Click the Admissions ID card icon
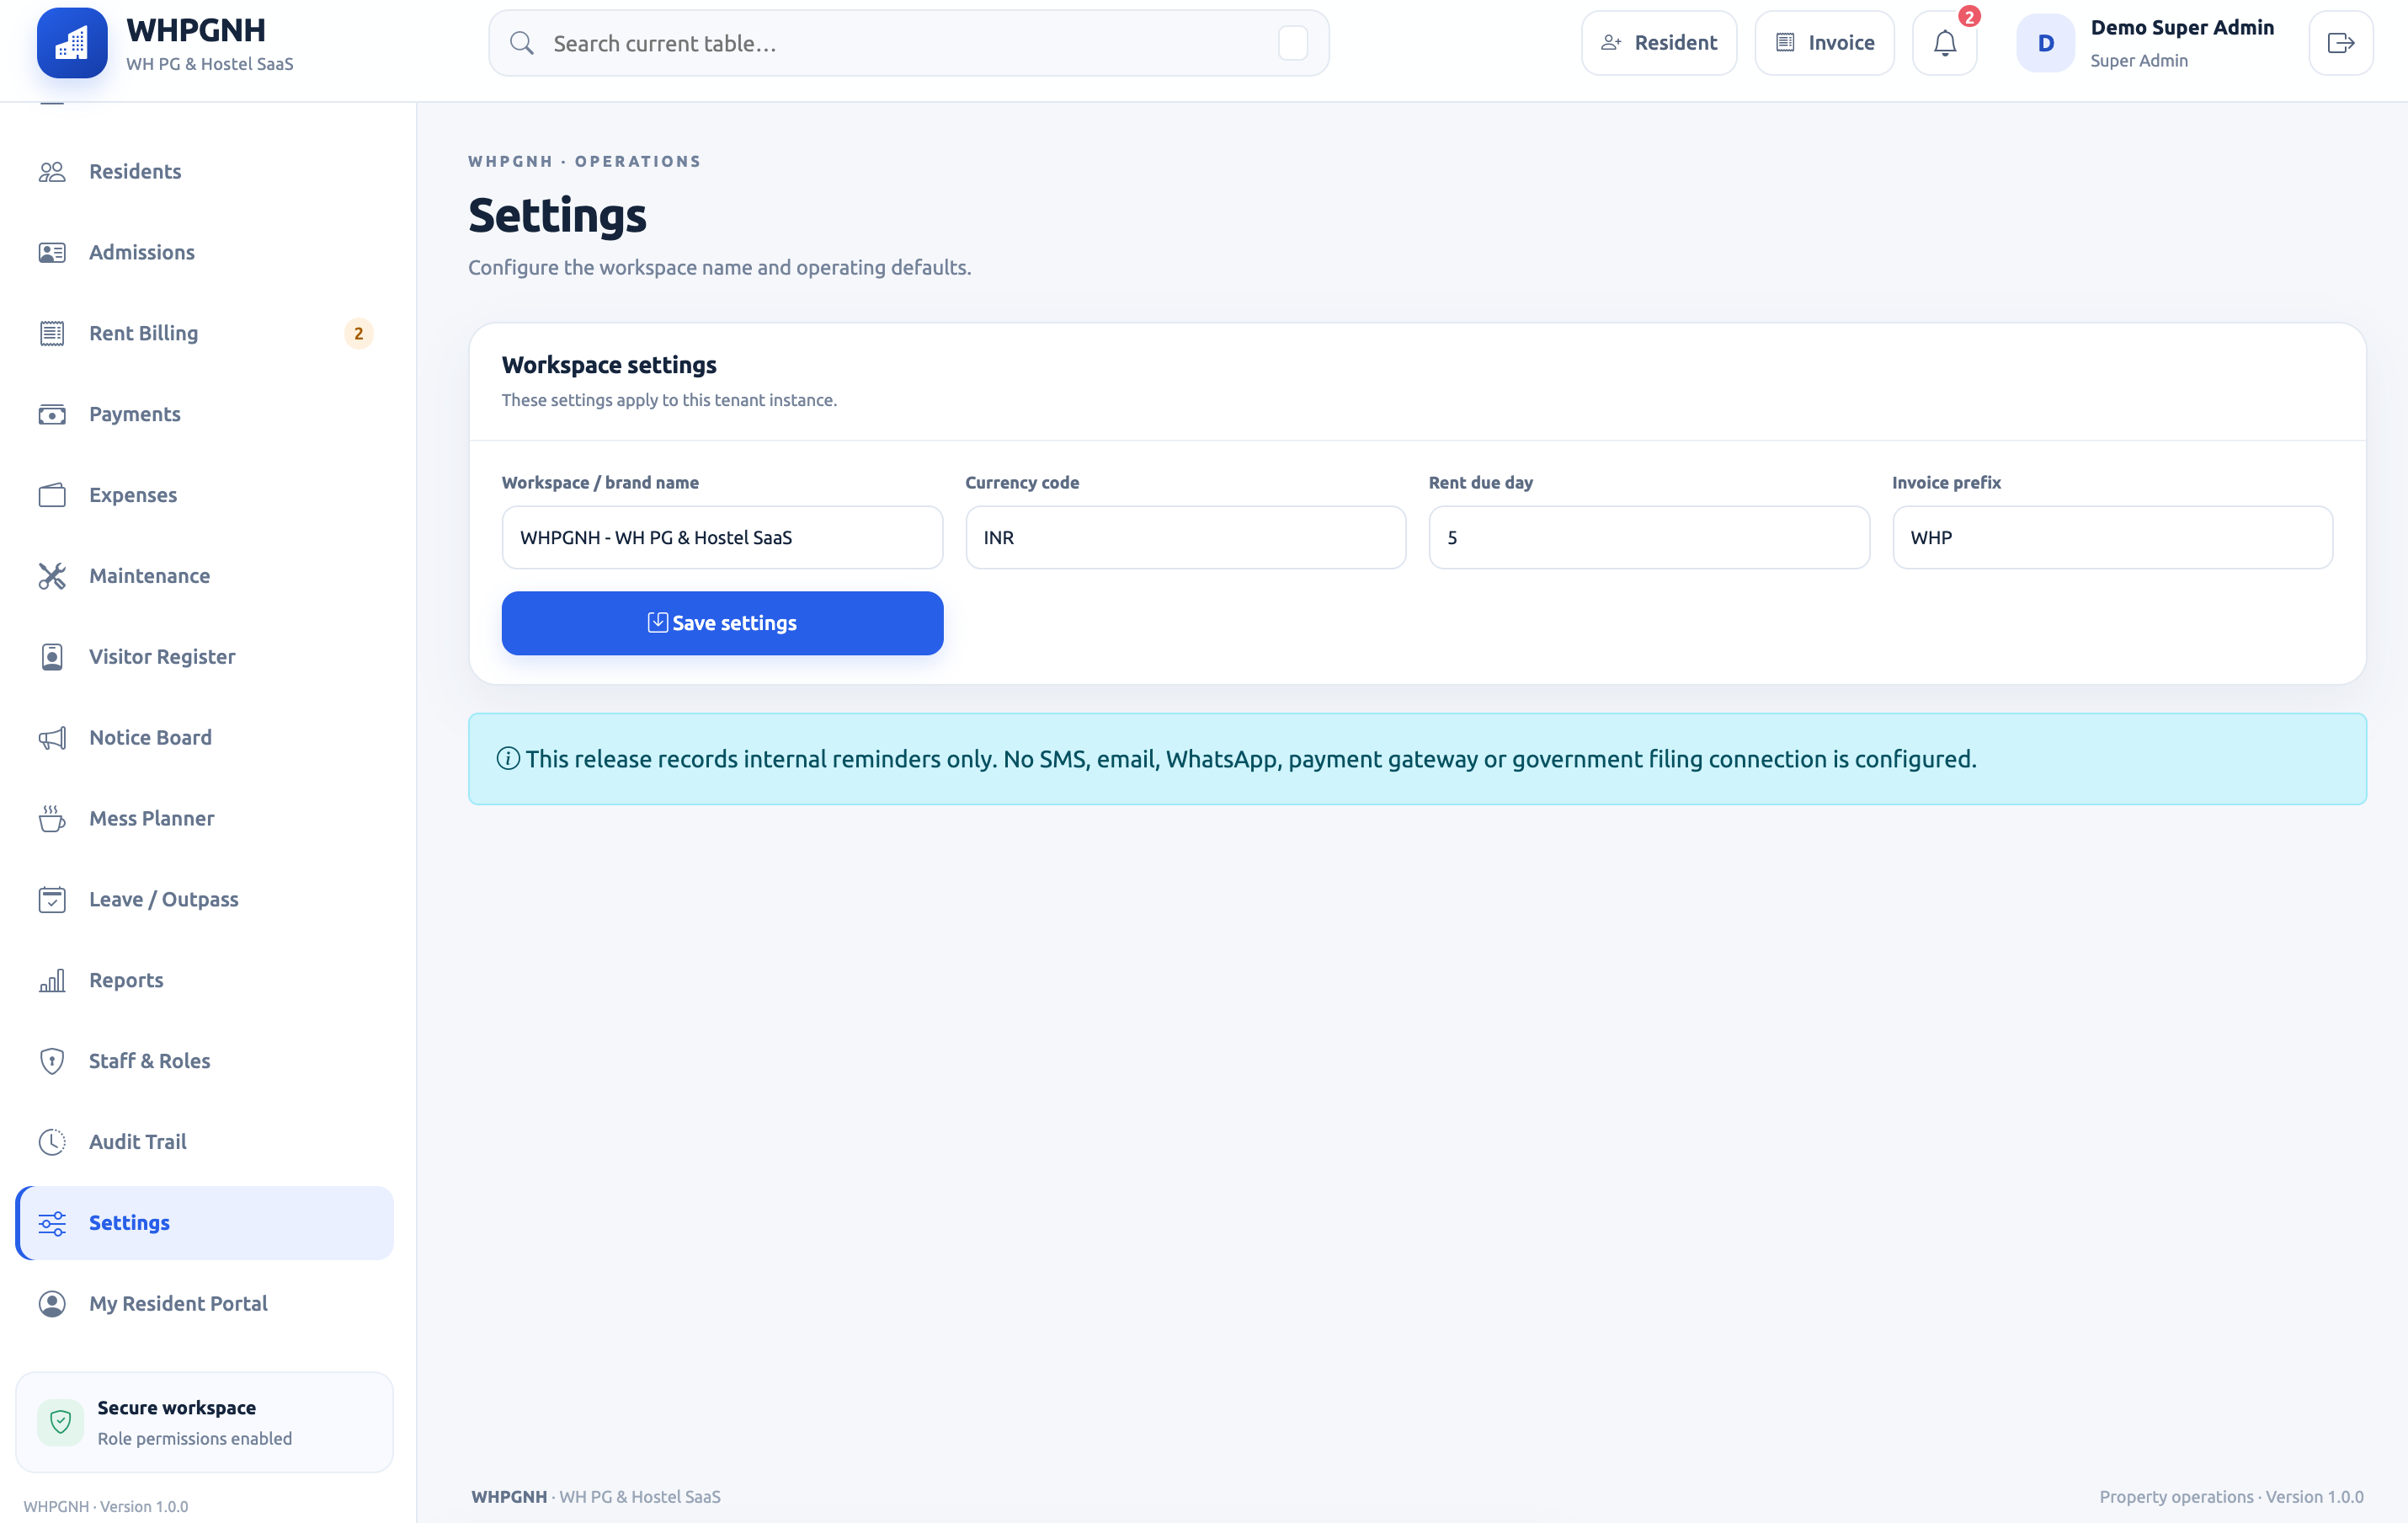 [x=52, y=252]
